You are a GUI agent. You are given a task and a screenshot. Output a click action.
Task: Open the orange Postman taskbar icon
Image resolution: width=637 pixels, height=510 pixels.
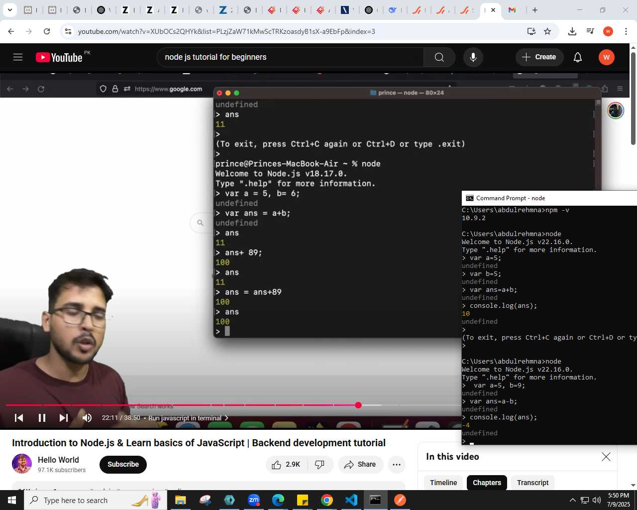400,500
